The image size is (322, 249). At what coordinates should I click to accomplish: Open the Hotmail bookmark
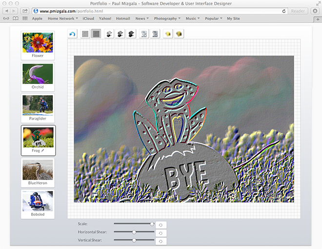pyautogui.click(x=123, y=19)
